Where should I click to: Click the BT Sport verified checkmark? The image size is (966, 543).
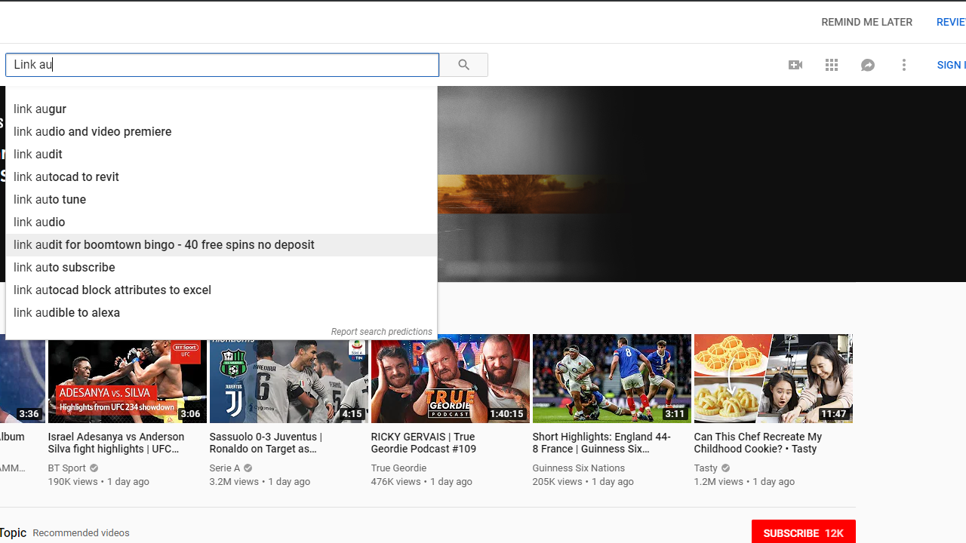[x=94, y=468]
